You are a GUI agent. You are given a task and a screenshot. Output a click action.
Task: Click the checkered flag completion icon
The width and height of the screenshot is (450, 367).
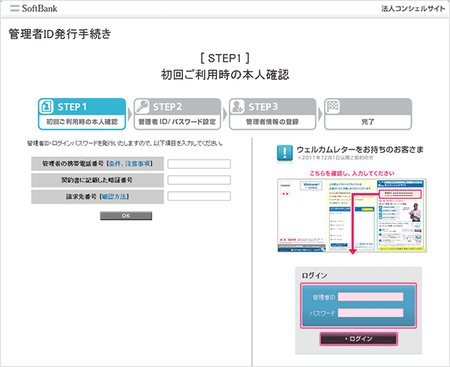point(332,106)
